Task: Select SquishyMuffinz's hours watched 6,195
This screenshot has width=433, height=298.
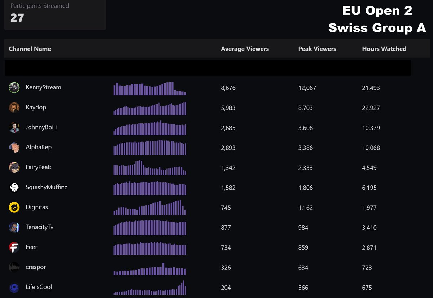Action: click(369, 188)
